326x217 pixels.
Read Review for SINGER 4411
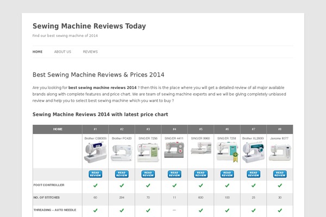click(174, 174)
